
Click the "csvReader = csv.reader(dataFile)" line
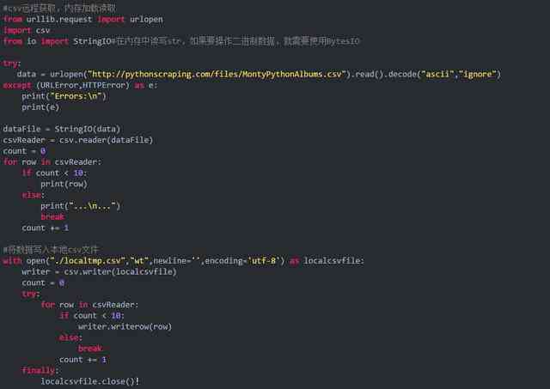tap(78, 140)
